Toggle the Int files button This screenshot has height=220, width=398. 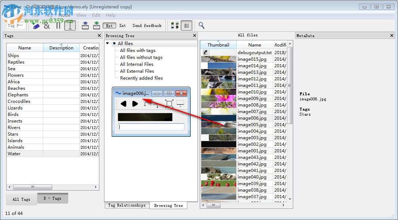[122, 25]
